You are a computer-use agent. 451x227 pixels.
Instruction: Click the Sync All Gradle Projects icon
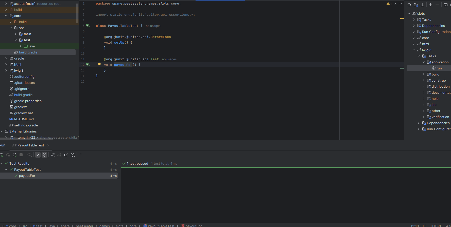pyautogui.click(x=409, y=5)
